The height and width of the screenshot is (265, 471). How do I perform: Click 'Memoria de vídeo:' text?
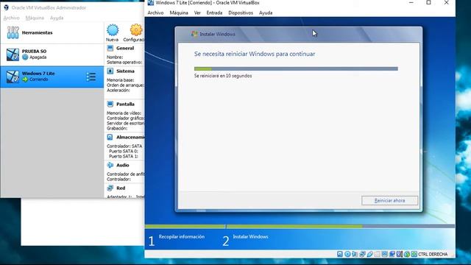click(124, 113)
